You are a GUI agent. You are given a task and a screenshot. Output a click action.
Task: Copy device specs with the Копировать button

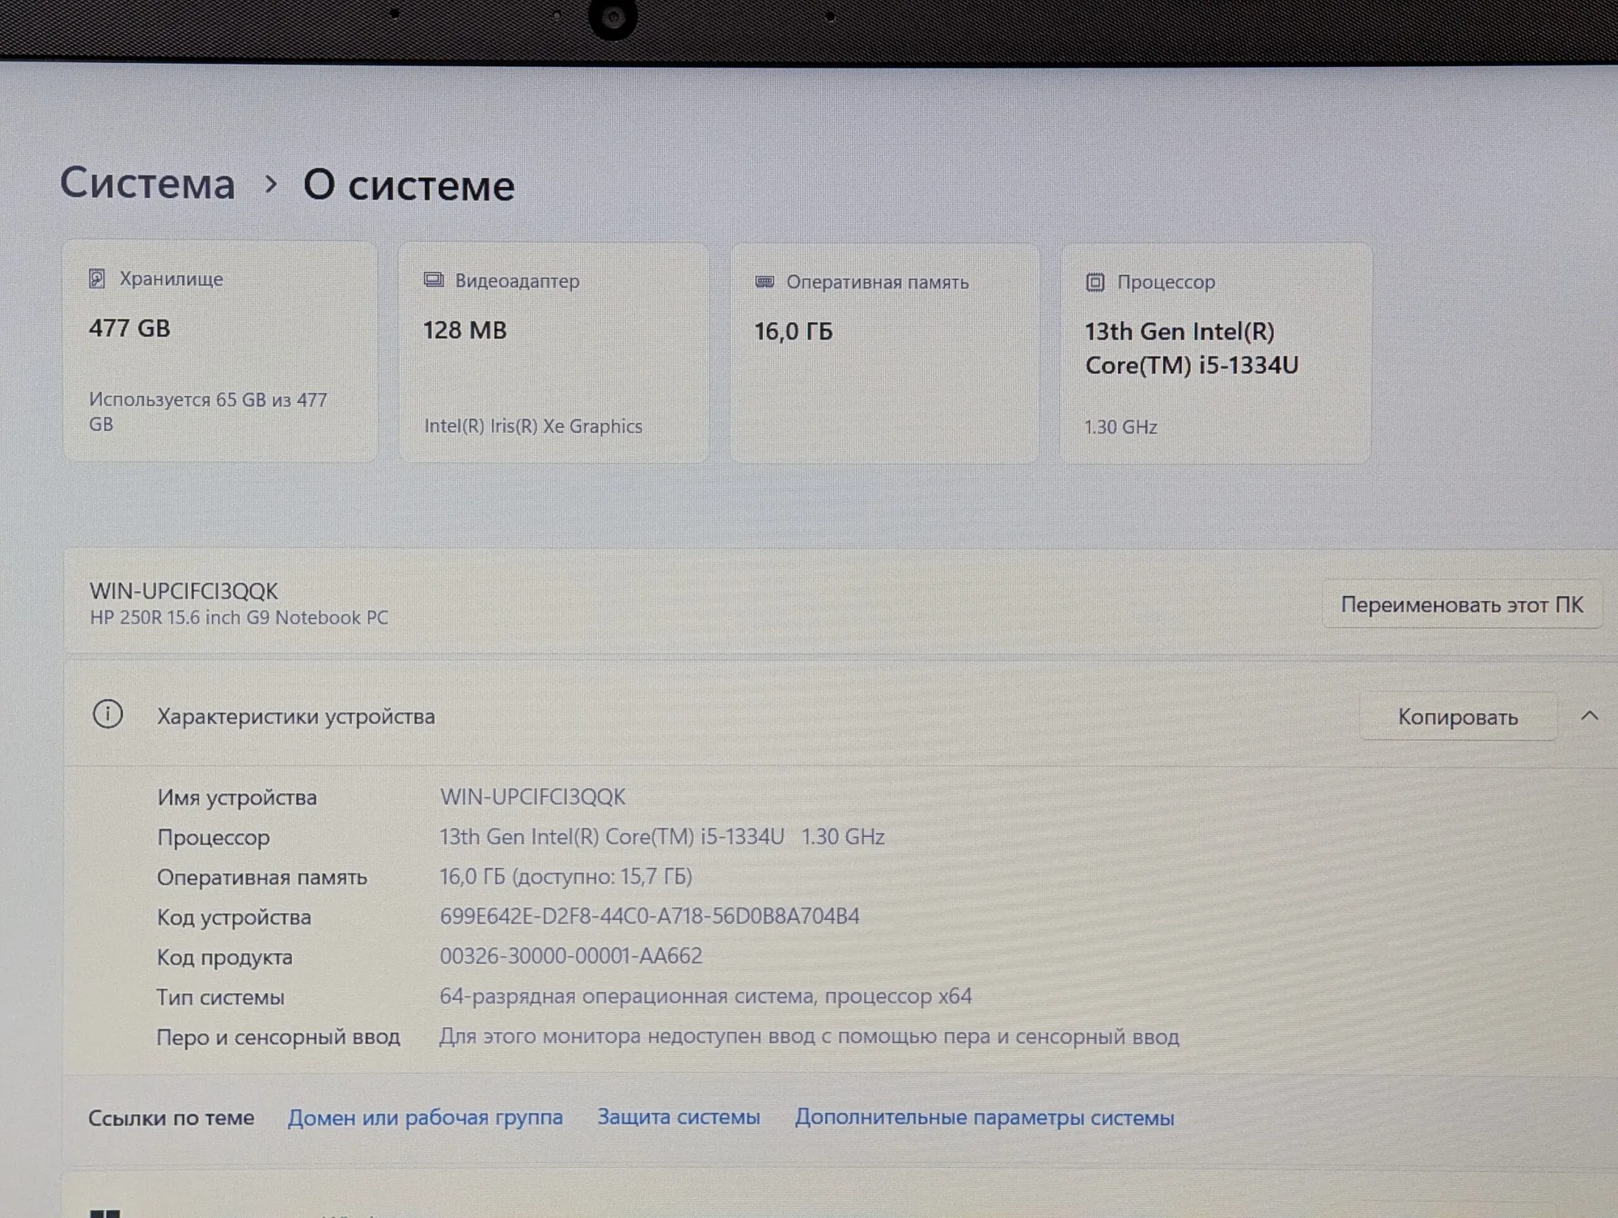[1458, 717]
